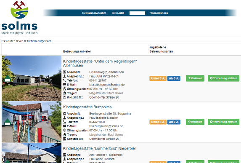Open the Kindertagesstätte Burgsolms photo thumbnail
This screenshot has width=241, height=163.
(32, 122)
